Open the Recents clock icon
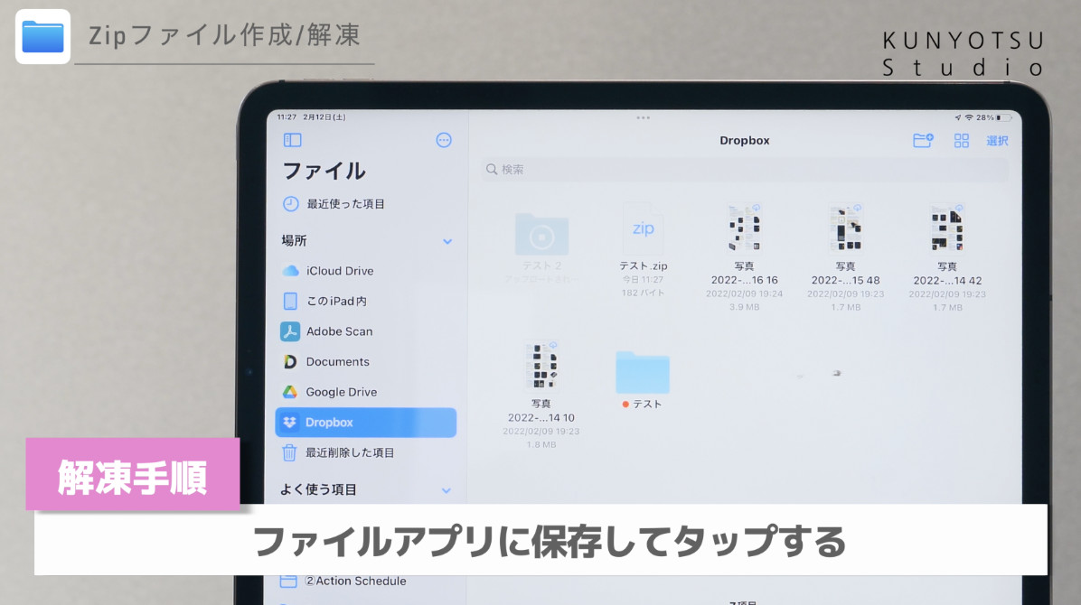 (x=291, y=204)
